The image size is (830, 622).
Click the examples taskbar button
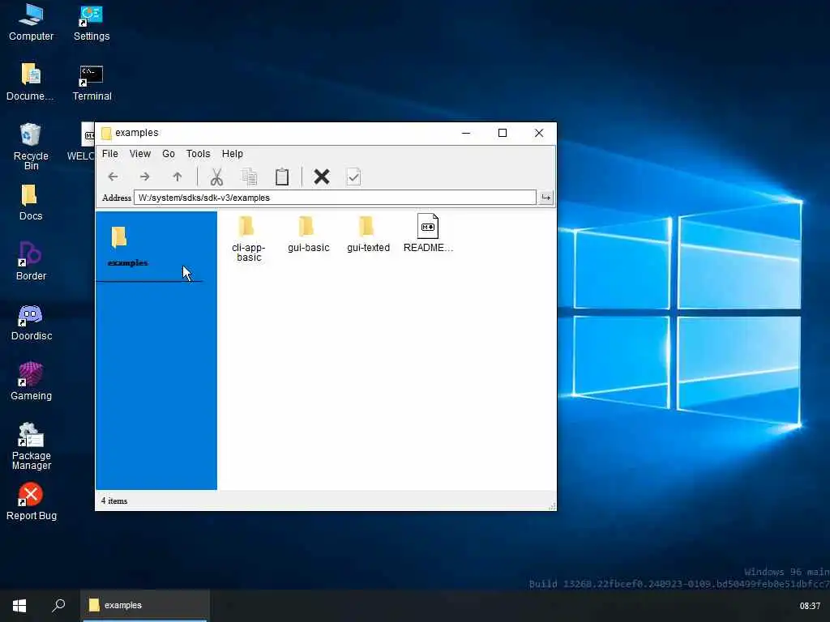pyautogui.click(x=145, y=606)
